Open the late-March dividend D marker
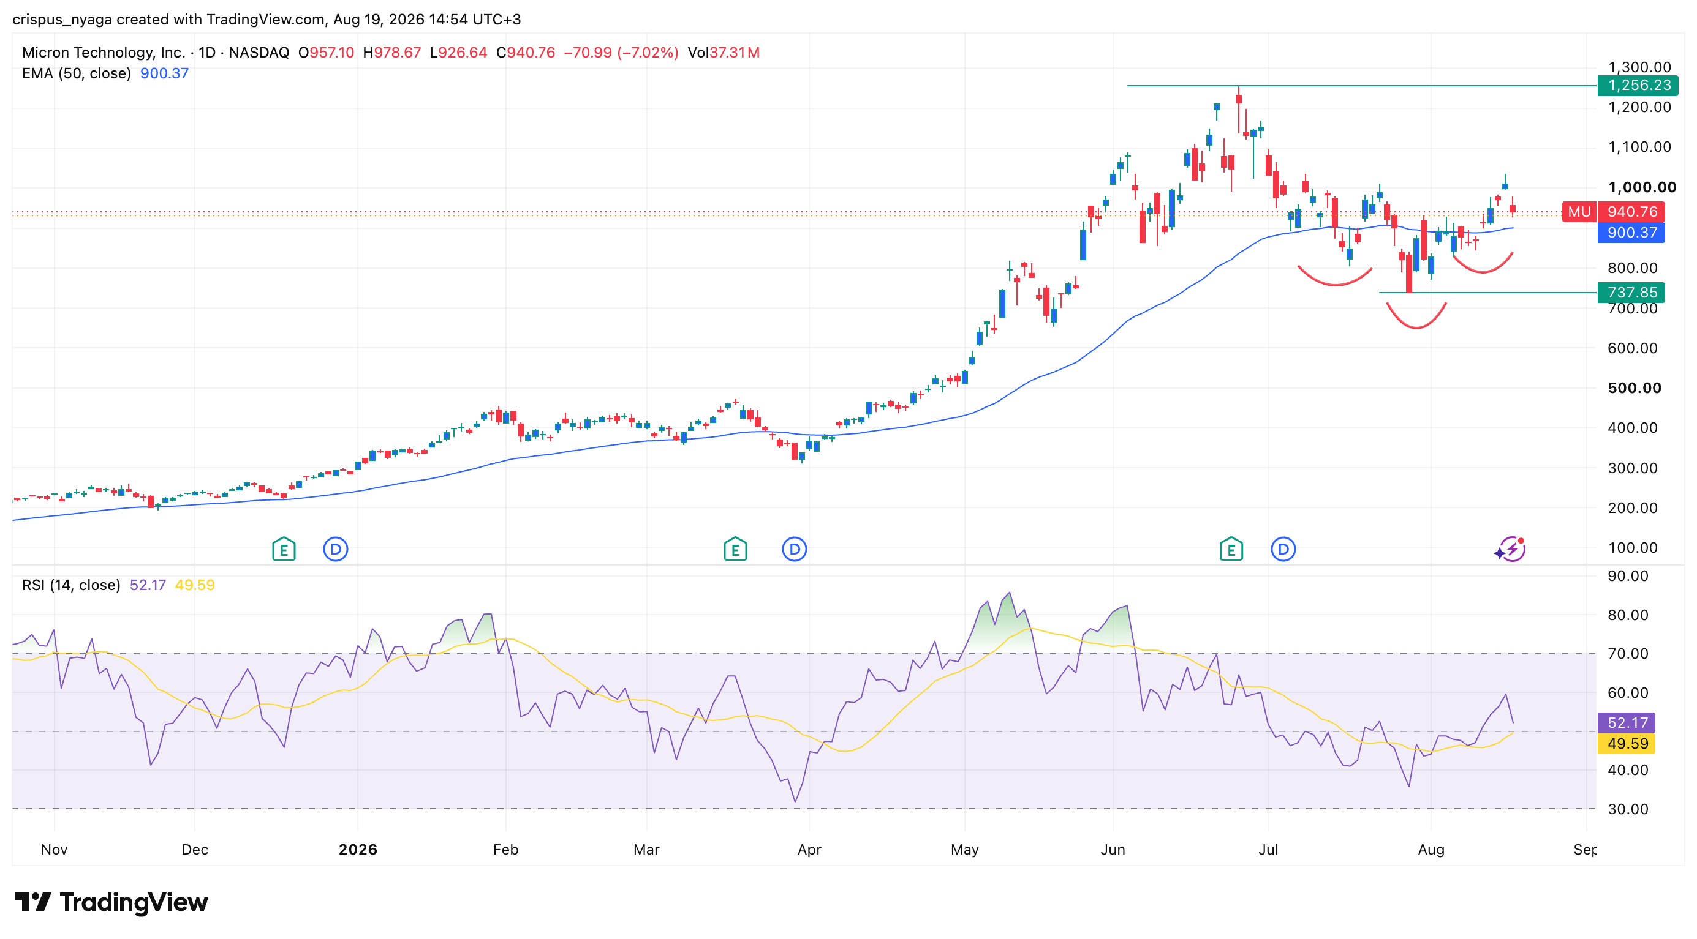This screenshot has width=1697, height=939. click(x=795, y=549)
